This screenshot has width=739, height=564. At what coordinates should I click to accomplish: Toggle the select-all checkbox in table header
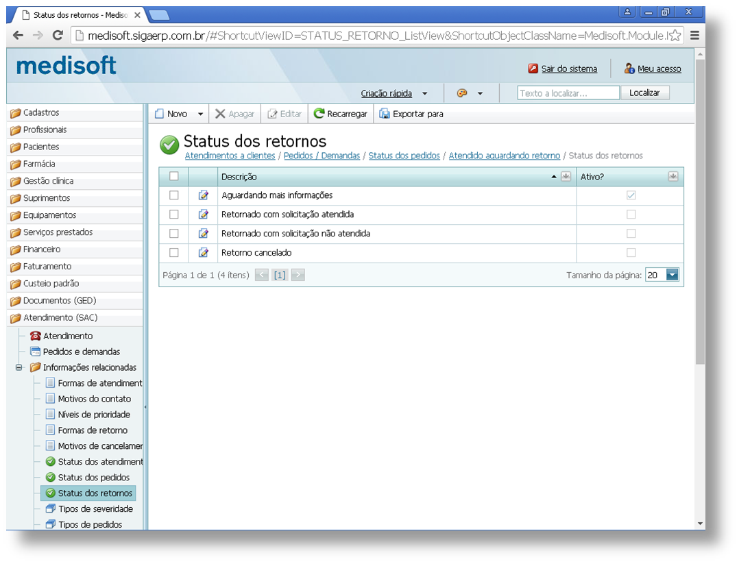click(x=174, y=176)
